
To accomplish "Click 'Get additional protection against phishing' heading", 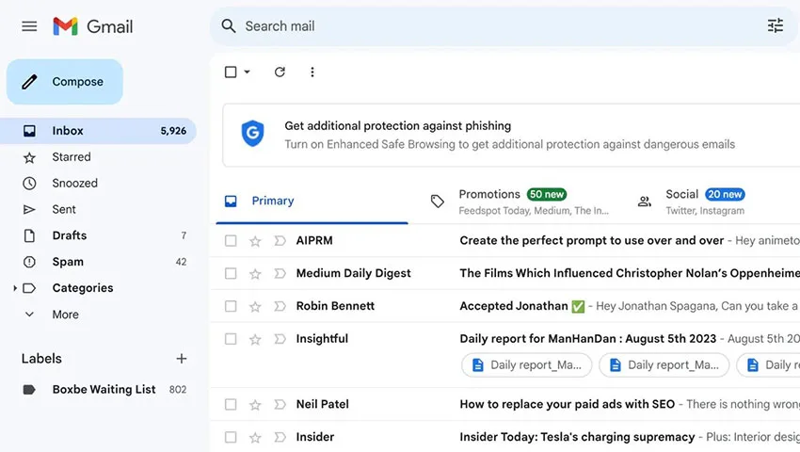I will point(398,125).
